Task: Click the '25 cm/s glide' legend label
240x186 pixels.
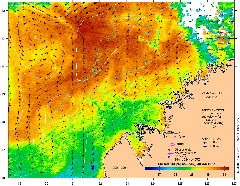Action: [x=183, y=150]
